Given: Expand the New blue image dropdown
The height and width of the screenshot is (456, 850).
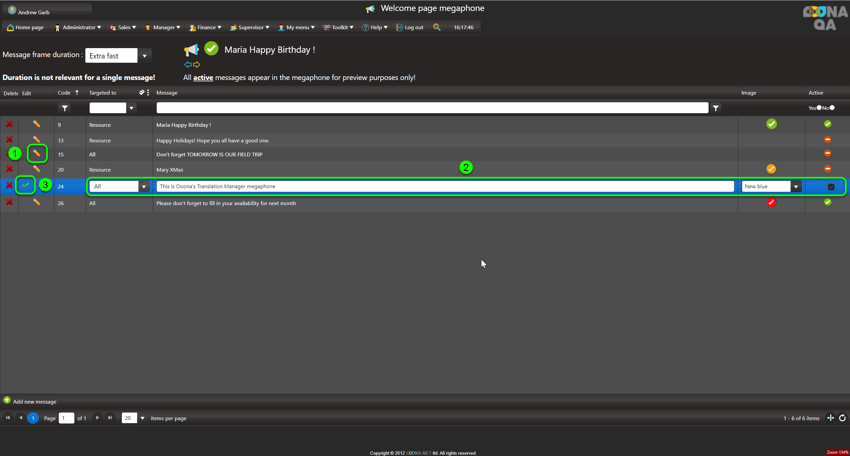Looking at the screenshot, I should tap(796, 187).
